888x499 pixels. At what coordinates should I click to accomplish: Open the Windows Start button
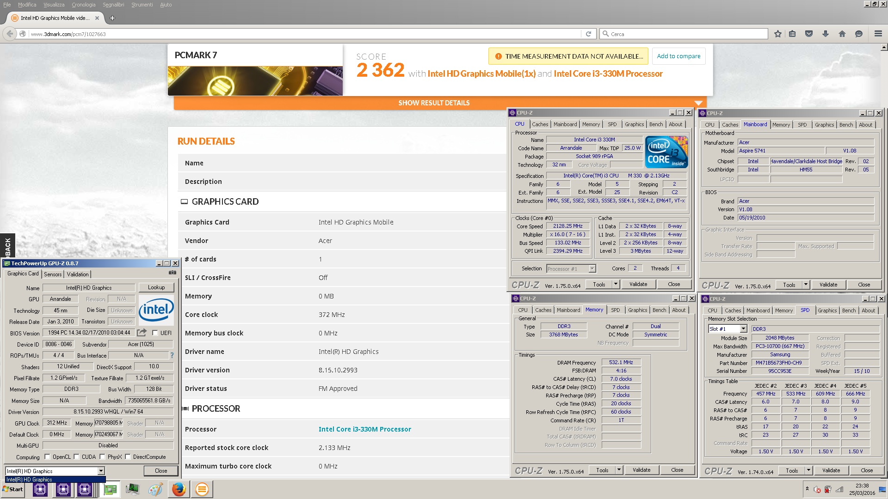[x=13, y=489]
